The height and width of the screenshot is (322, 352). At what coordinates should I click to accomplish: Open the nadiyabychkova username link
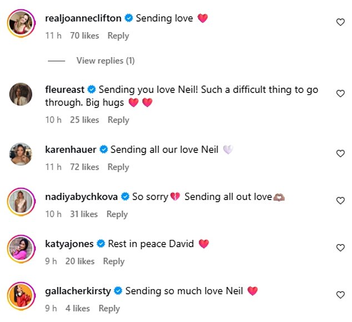(x=81, y=196)
